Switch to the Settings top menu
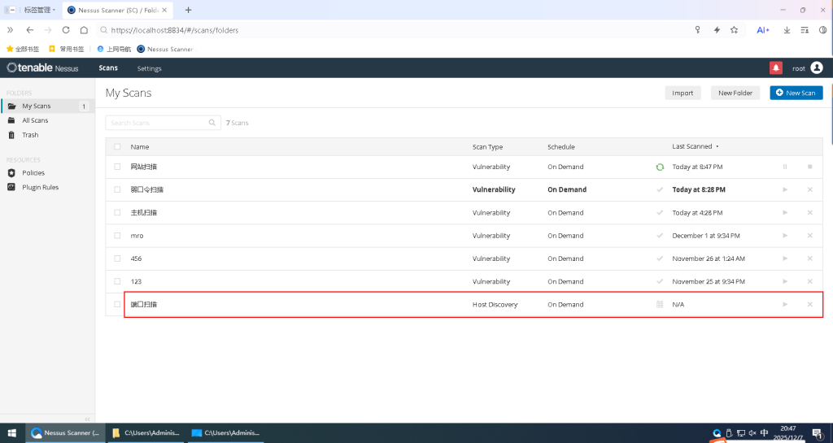 point(149,68)
